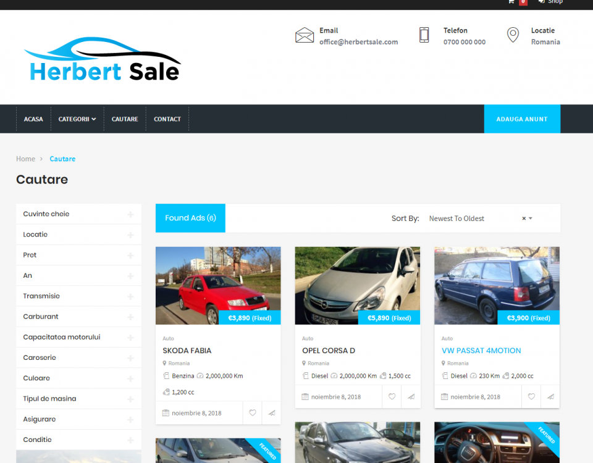Open the VW PASSAT 4MOTION listing title

[x=481, y=351]
